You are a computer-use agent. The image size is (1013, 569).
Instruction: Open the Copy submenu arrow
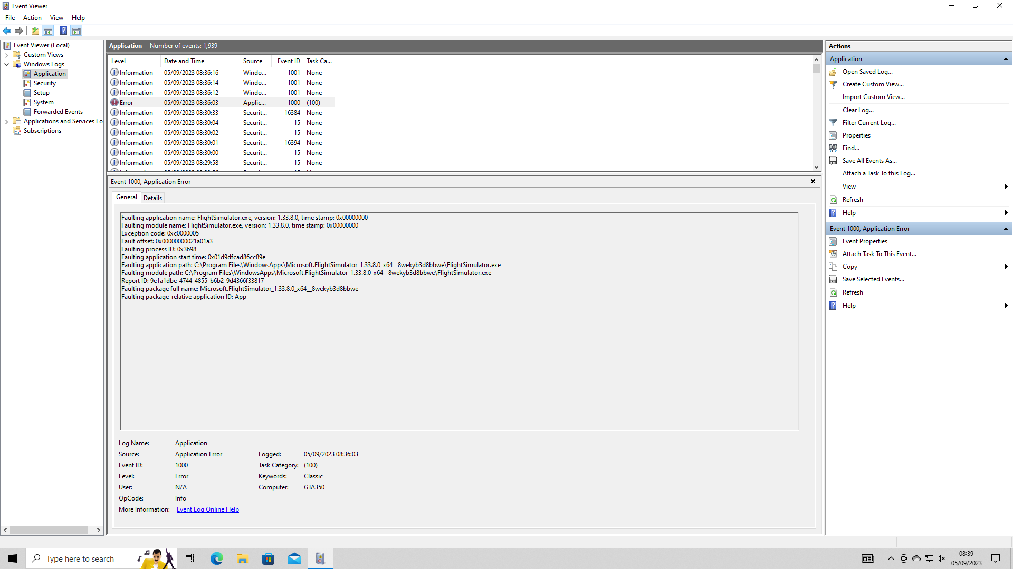click(x=1006, y=267)
